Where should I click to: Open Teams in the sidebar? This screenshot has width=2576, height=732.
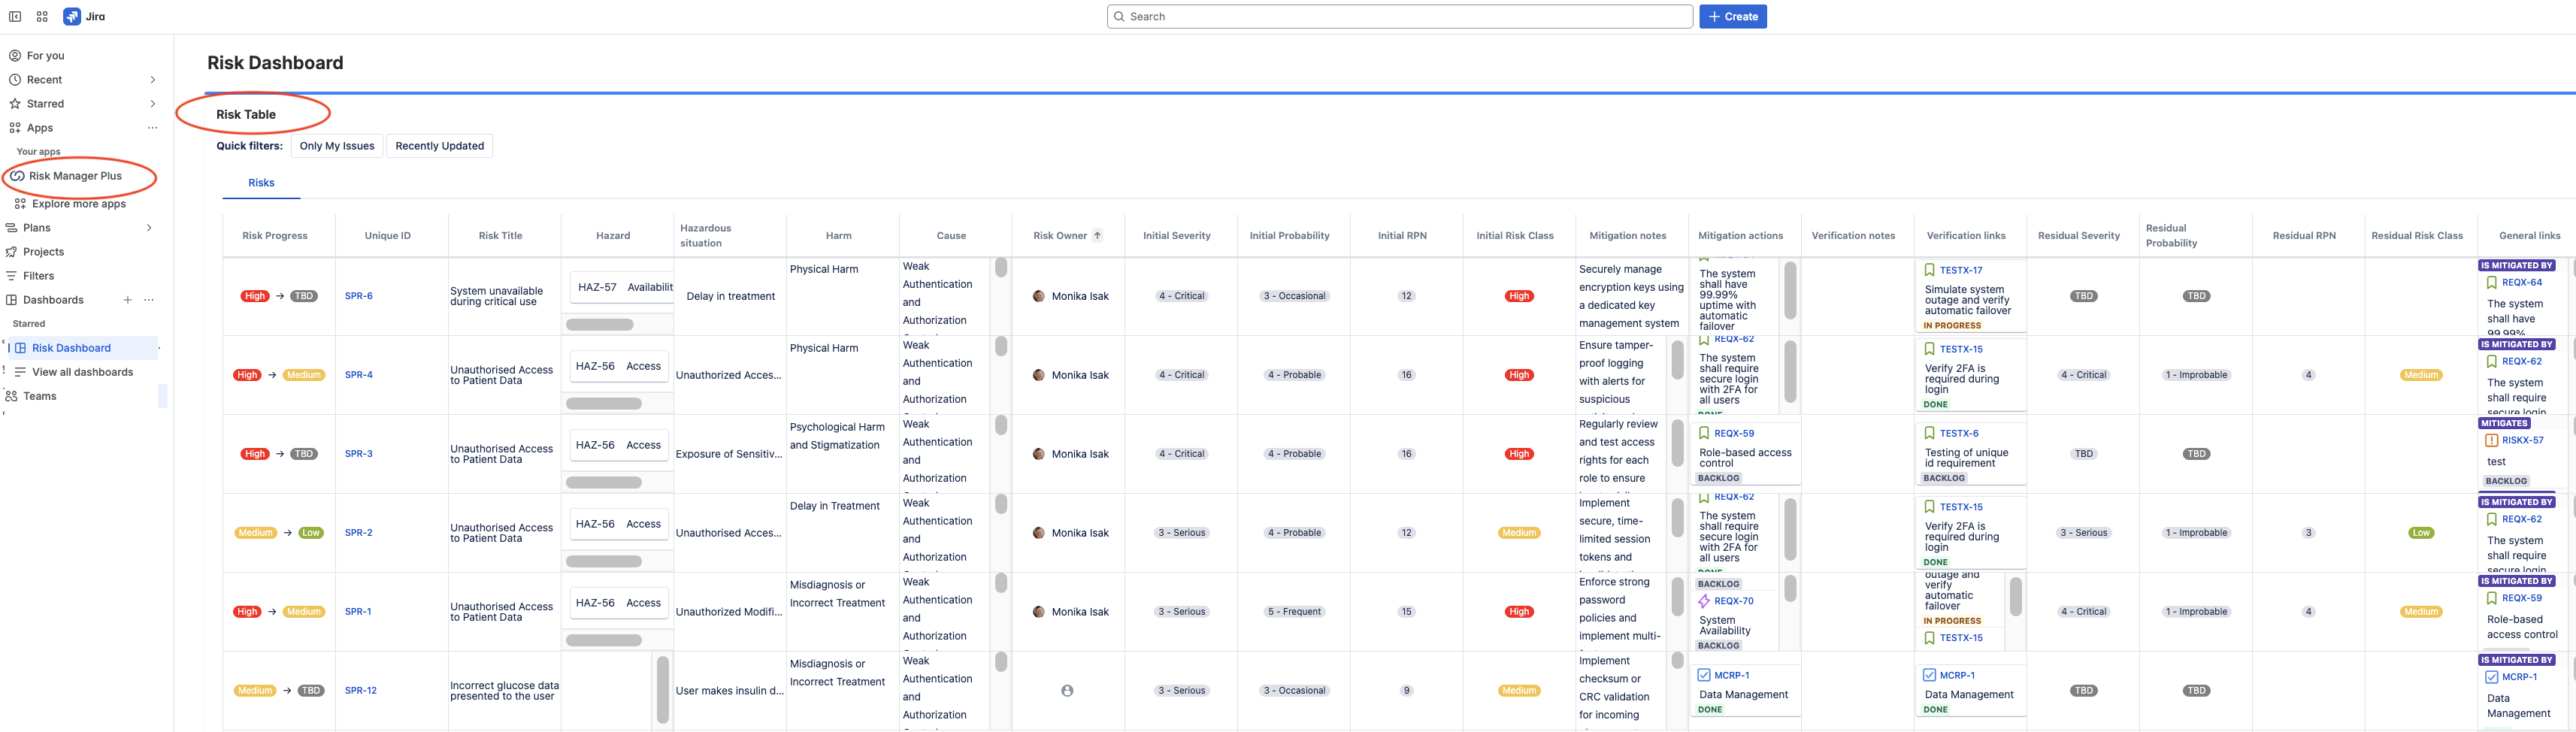(x=40, y=396)
